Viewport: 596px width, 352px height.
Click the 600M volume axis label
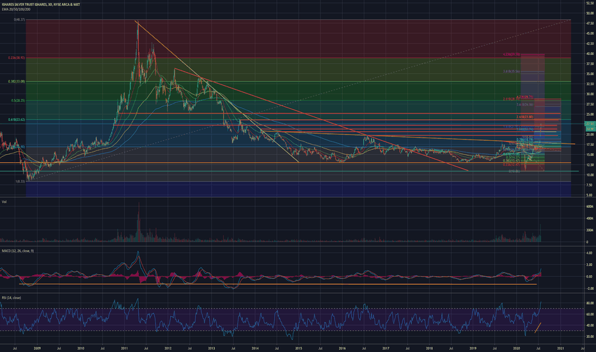click(x=590, y=207)
